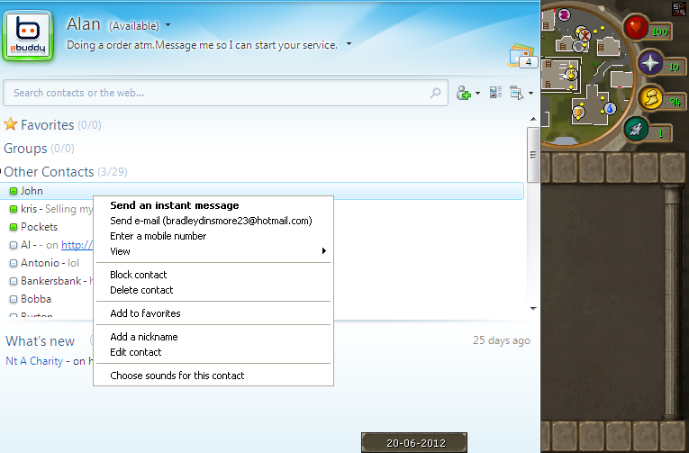Choose Send e-mail to bradleydinsmore23
The height and width of the screenshot is (453, 689).
click(213, 221)
